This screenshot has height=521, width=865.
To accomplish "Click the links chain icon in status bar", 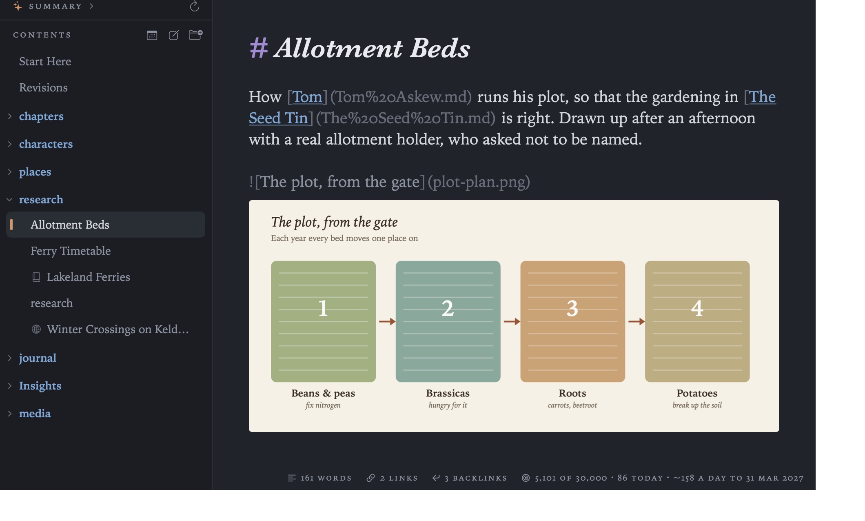I will (x=370, y=478).
